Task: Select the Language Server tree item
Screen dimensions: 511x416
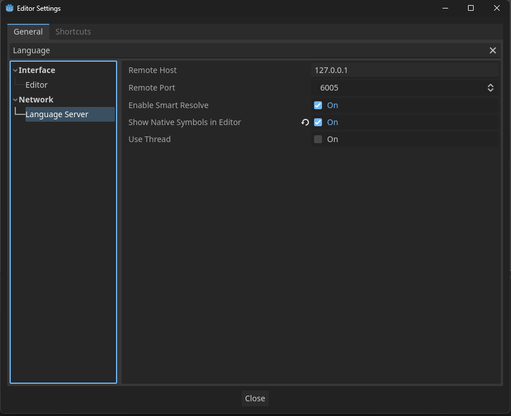Action: coord(57,114)
